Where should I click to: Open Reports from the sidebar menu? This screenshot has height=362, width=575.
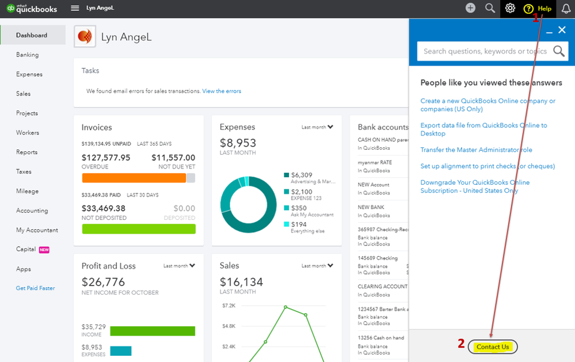(x=27, y=152)
